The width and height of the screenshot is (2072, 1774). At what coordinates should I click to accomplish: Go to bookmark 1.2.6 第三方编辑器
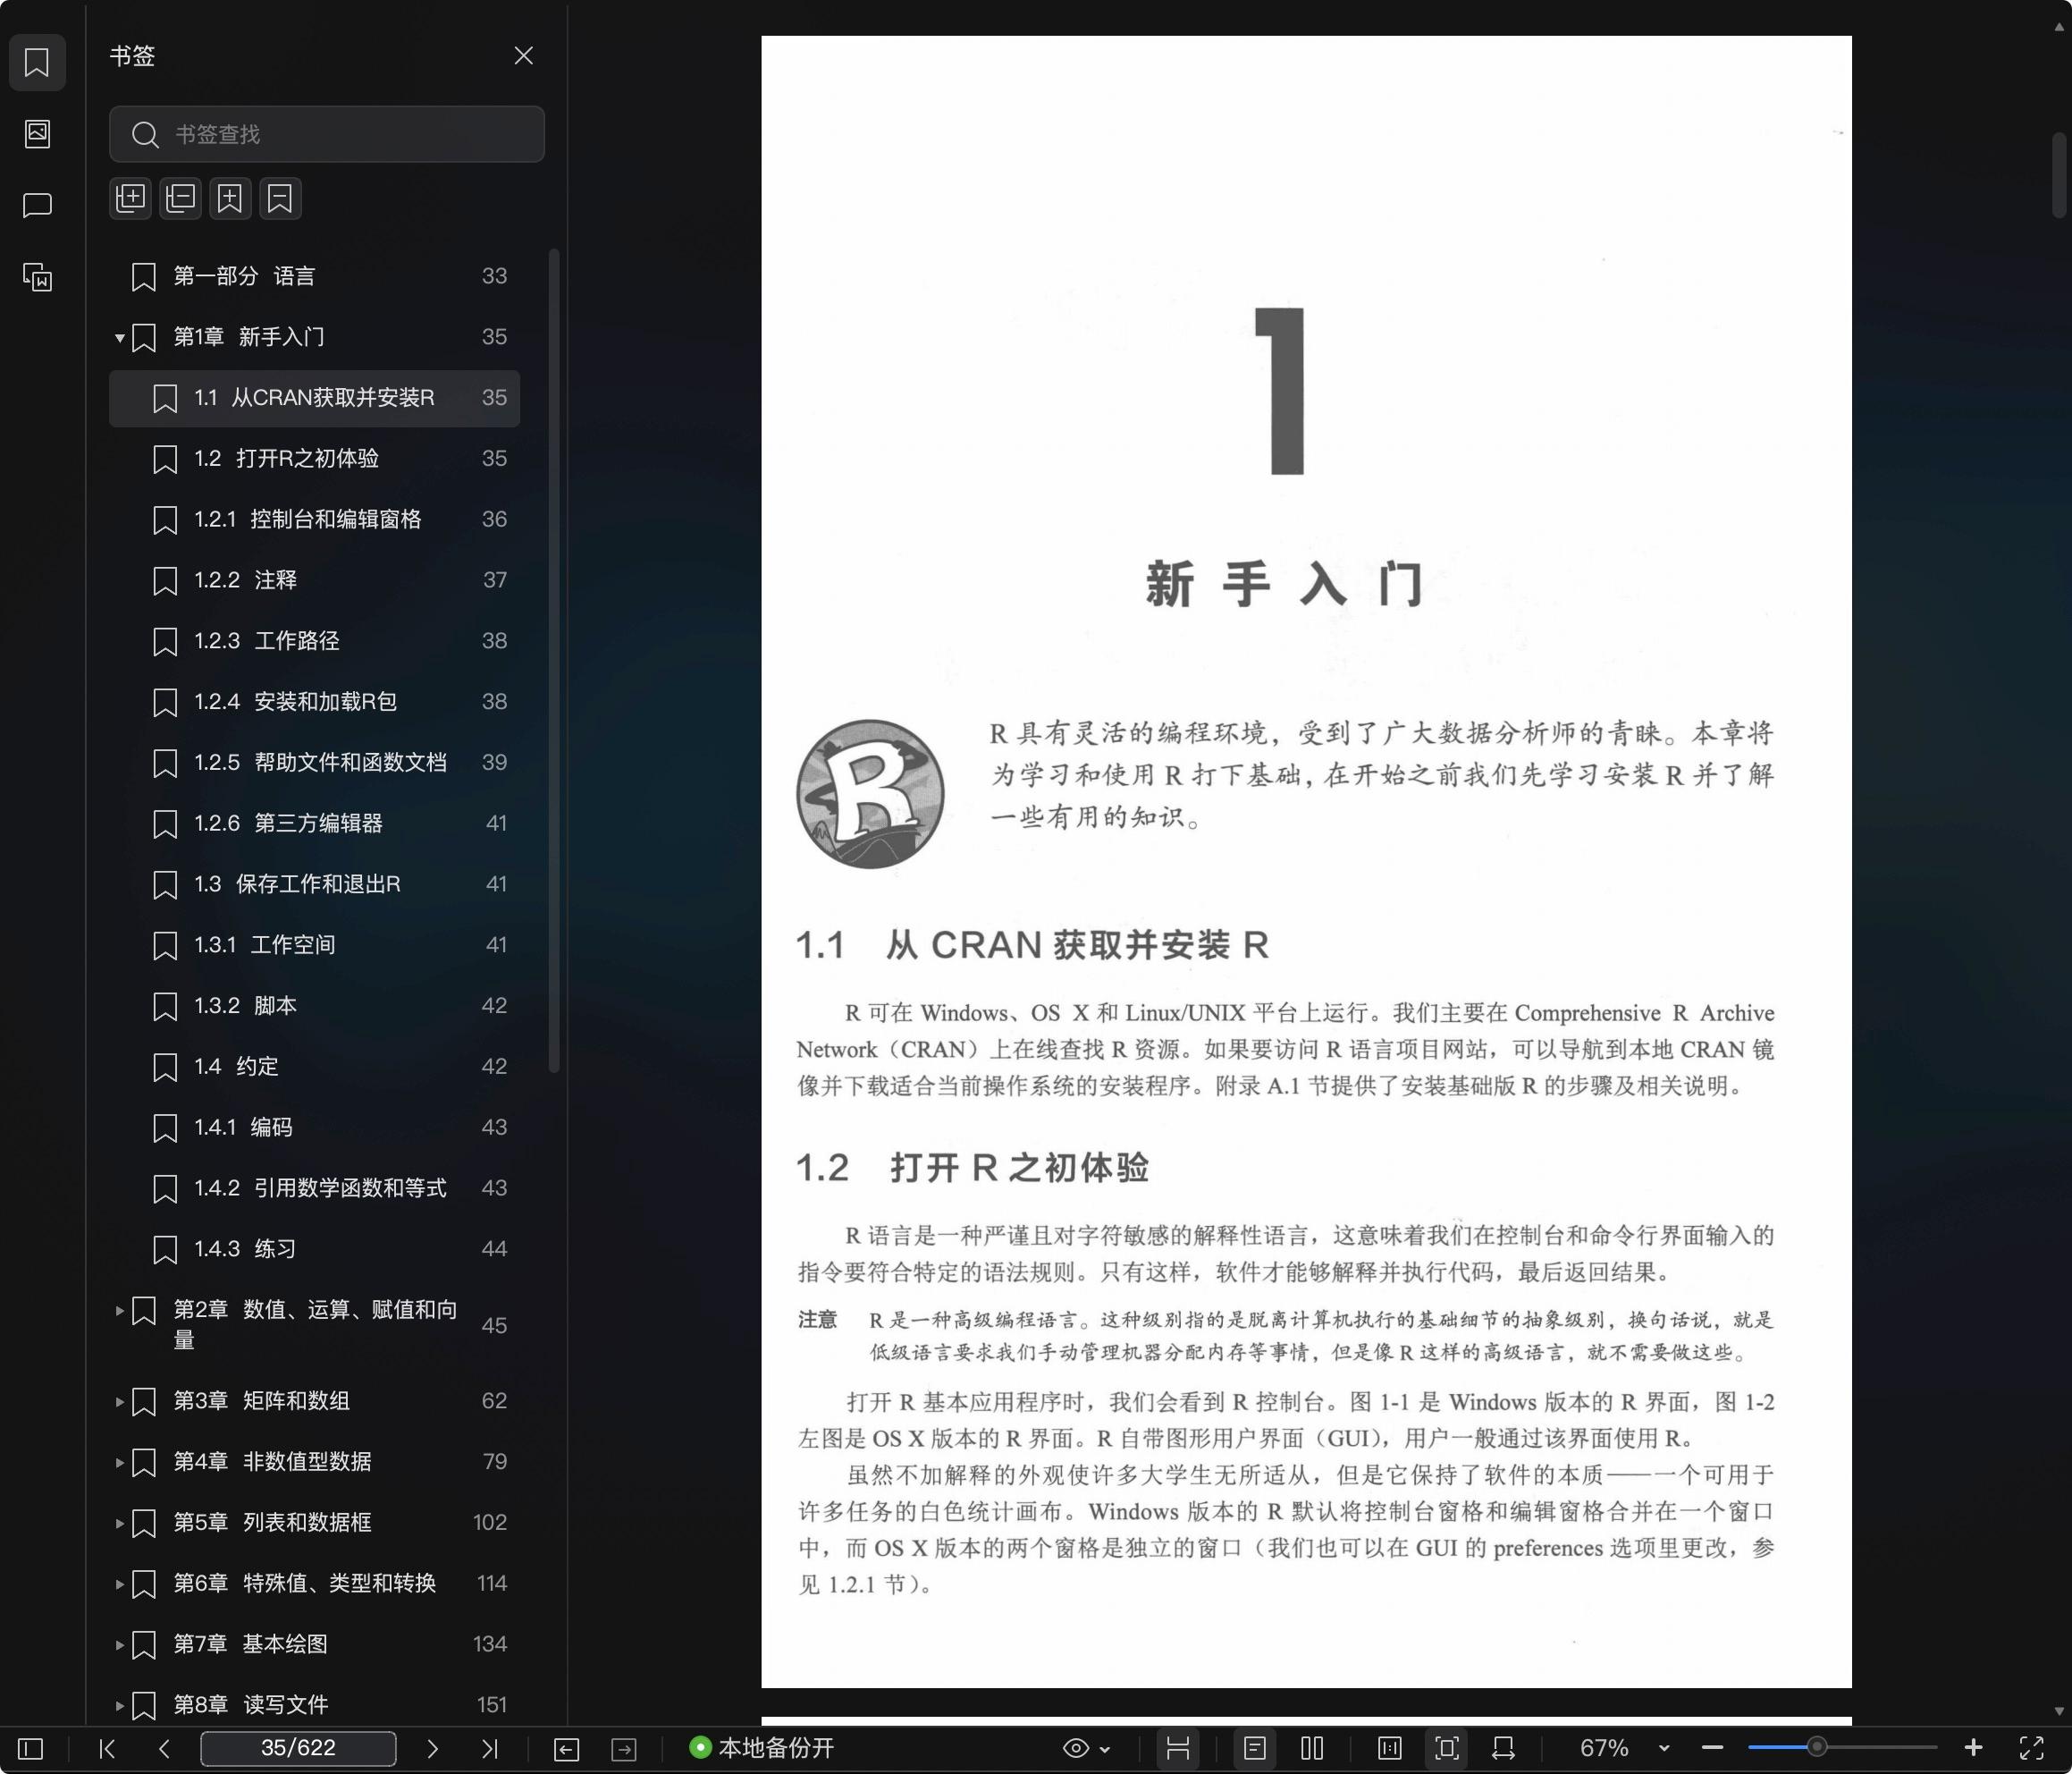(x=314, y=824)
